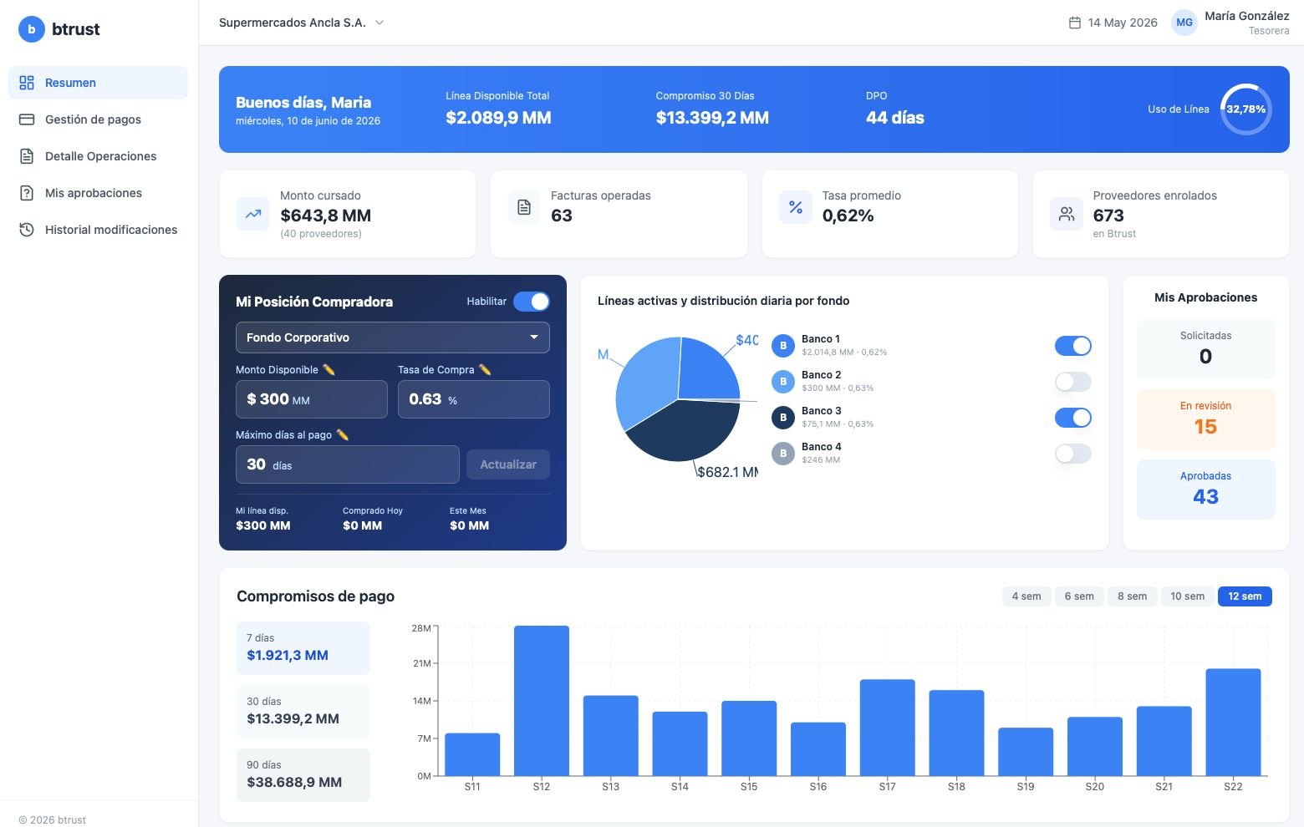Click the DPO 44 días value

895,118
